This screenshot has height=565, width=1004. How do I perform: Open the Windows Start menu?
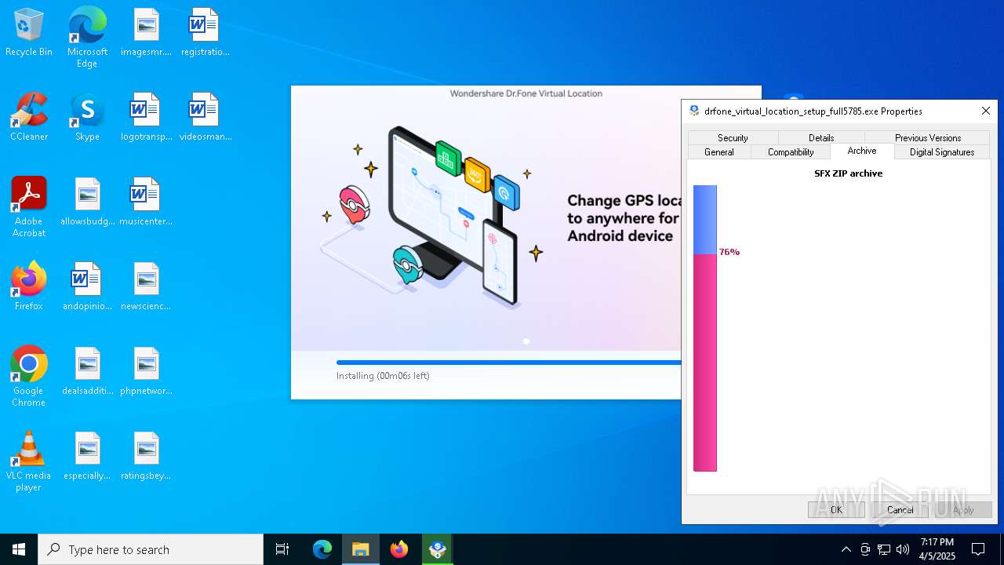point(19,549)
